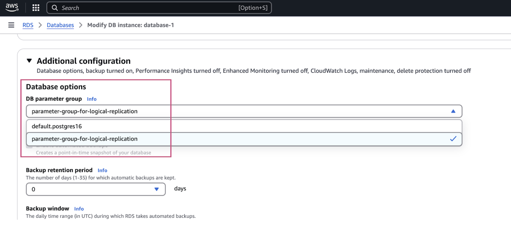Click the 'days' label text
The width and height of the screenshot is (511, 225).
click(180, 189)
